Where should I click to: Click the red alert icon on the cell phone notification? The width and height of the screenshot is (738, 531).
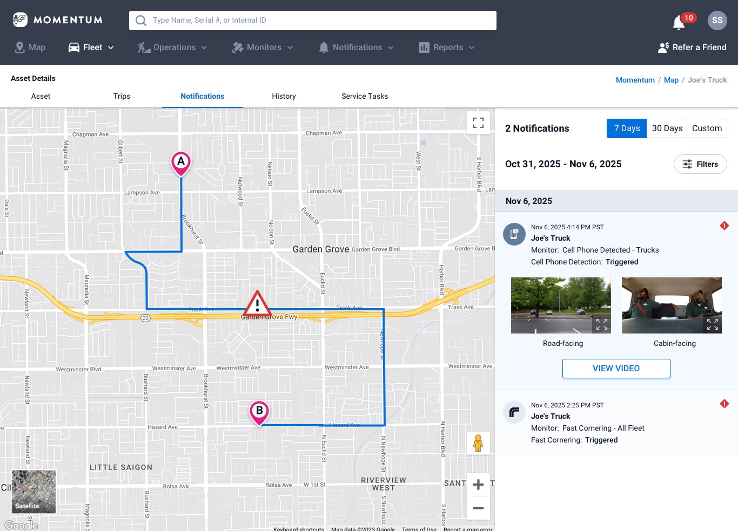click(x=724, y=226)
